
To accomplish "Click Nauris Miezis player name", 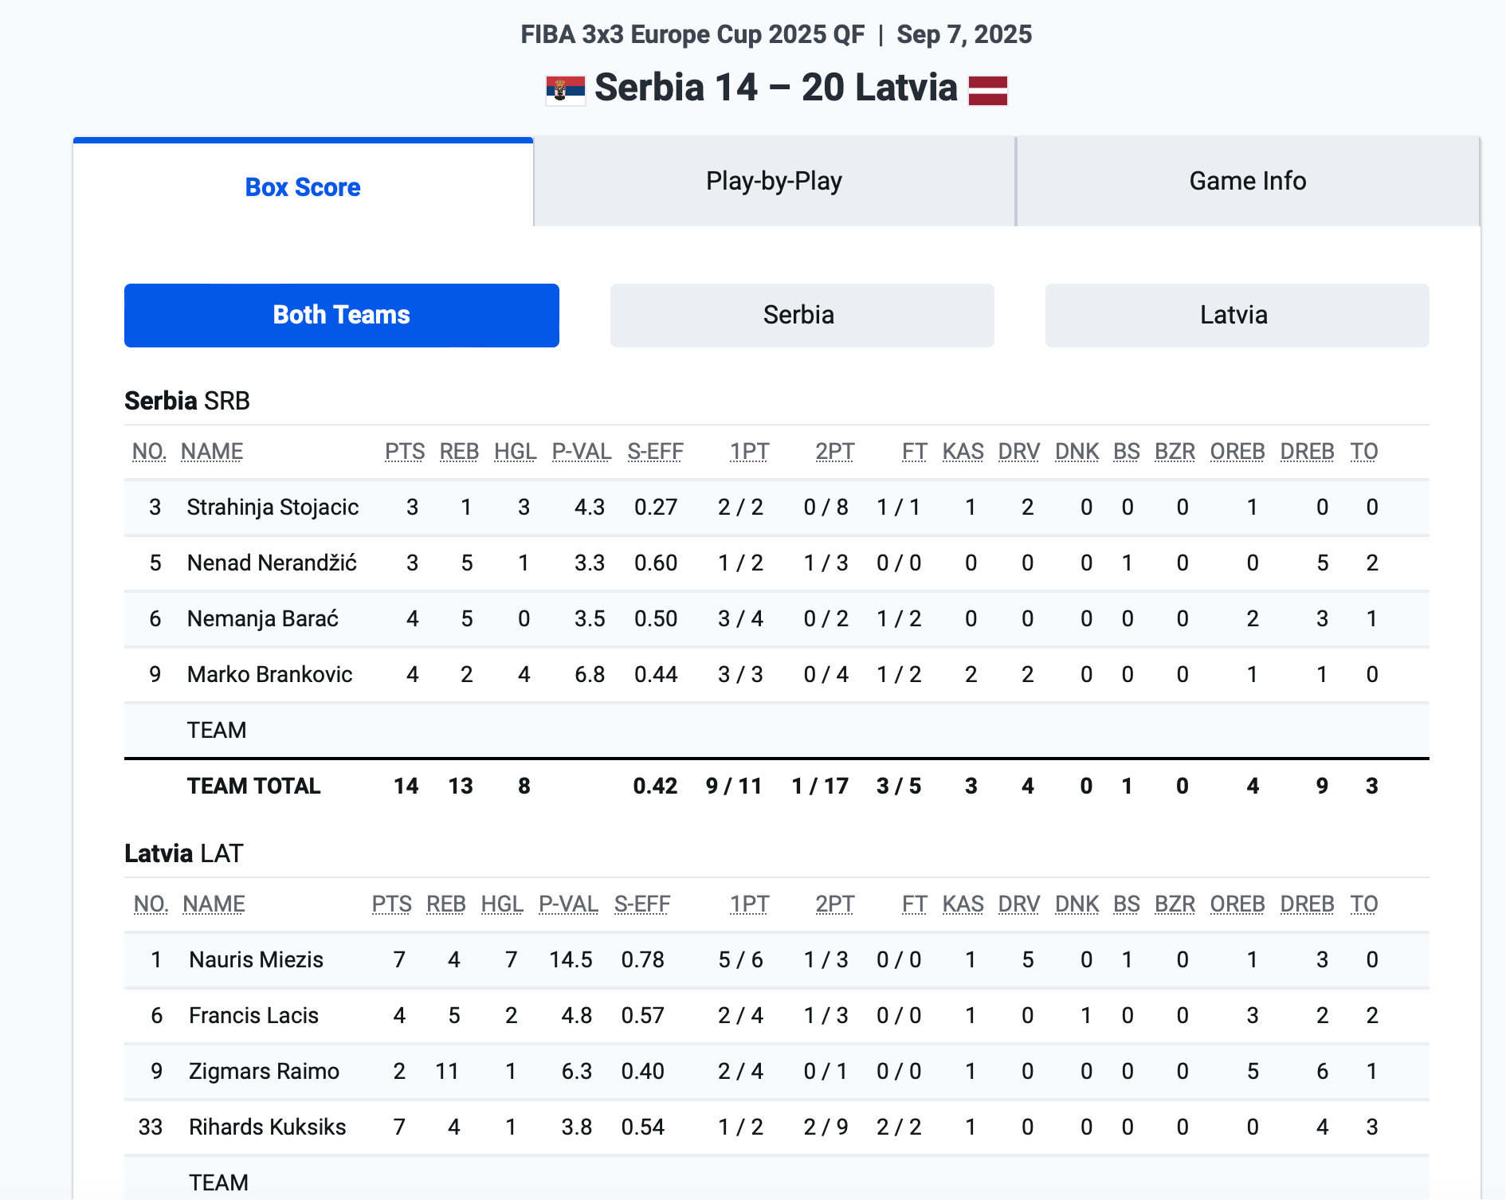I will point(256,959).
